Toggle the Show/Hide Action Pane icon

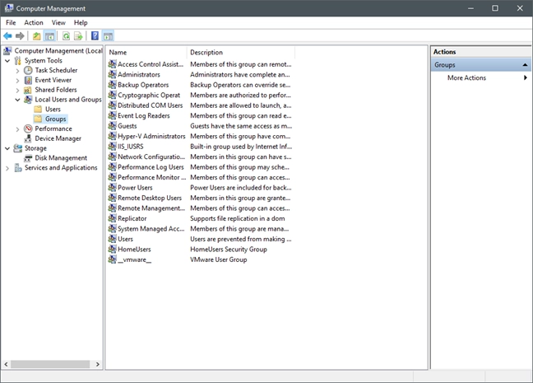[x=108, y=35]
